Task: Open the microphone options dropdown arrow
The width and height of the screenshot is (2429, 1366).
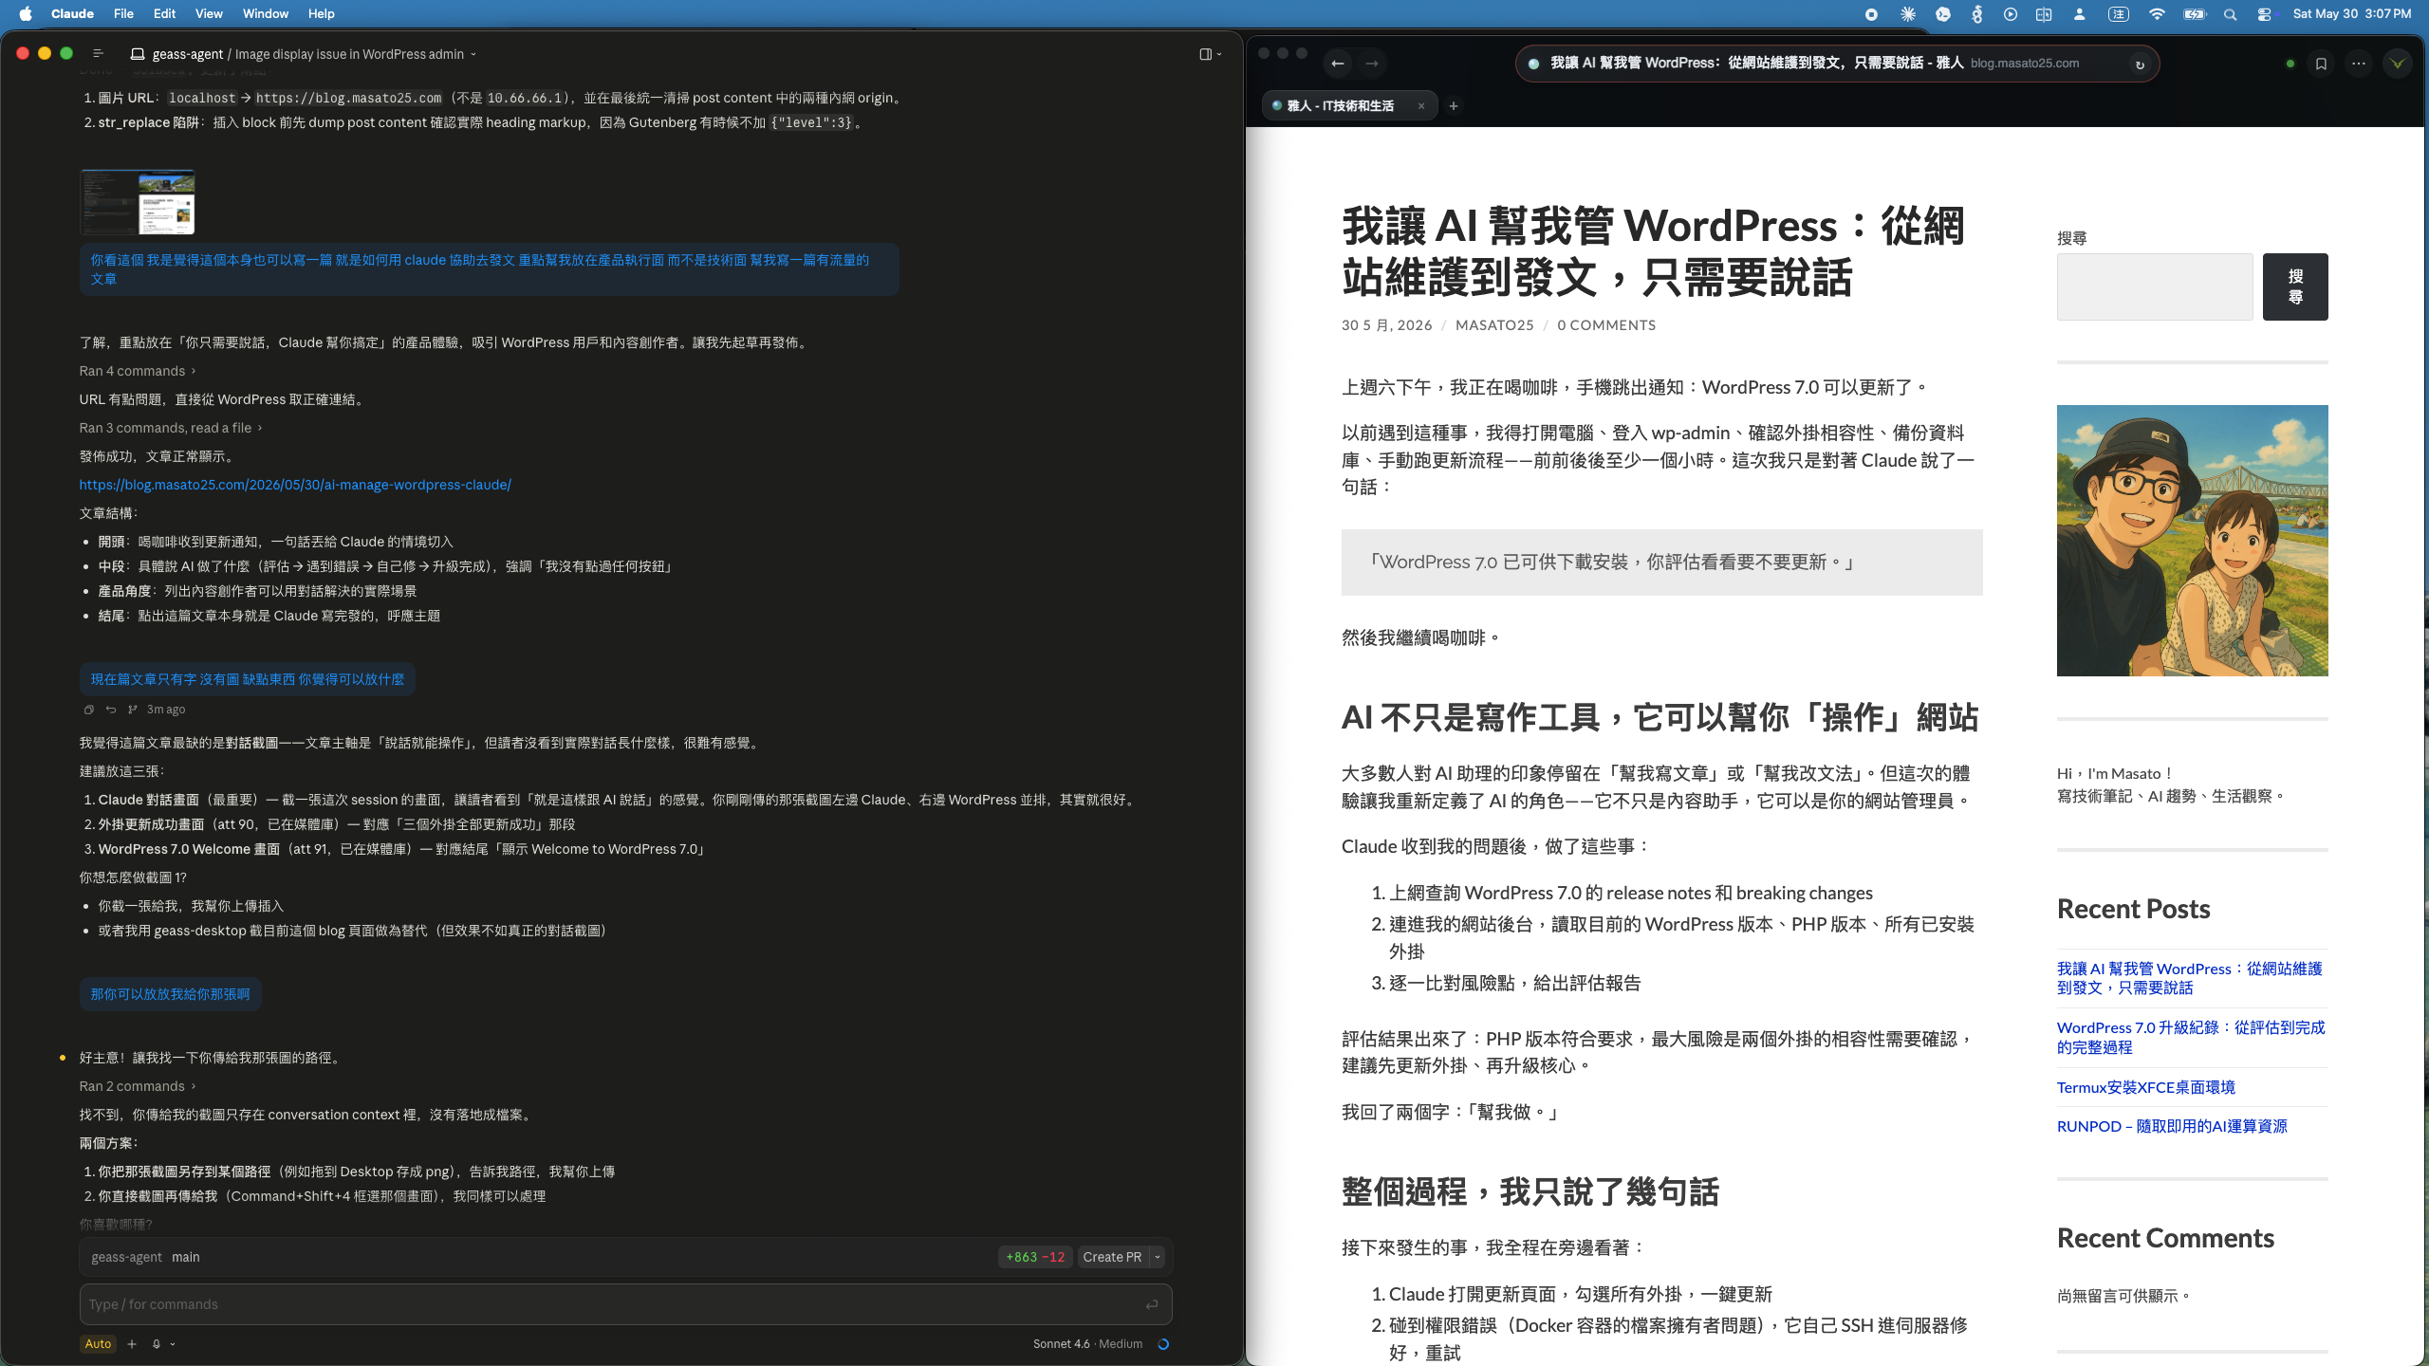Action: point(173,1344)
